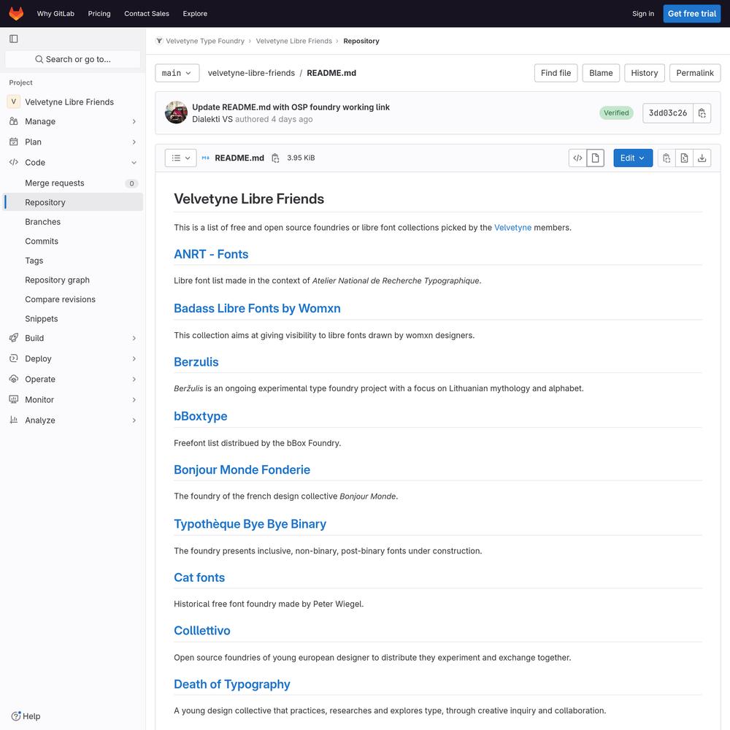Screen dimensions: 730x730
Task: Click the Velvetyne Libre Friends project avatar
Action: point(13,102)
